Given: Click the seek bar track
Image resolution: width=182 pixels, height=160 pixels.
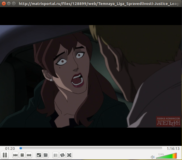Looking at the screenshot, I should (x=91, y=148).
